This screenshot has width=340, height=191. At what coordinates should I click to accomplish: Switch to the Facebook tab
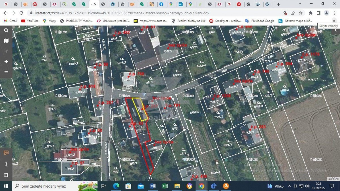(161, 4)
